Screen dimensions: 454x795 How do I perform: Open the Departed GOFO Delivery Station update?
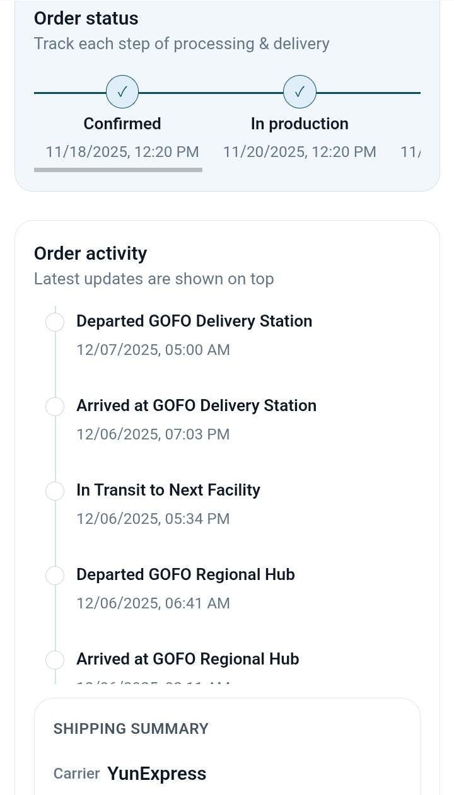194,321
